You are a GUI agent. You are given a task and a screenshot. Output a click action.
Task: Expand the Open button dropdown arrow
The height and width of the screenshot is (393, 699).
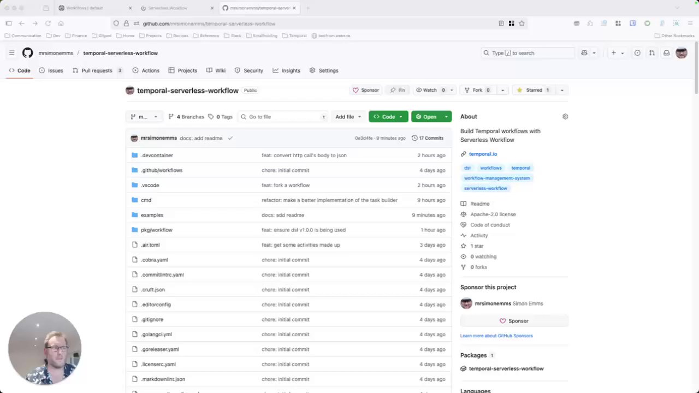click(446, 117)
